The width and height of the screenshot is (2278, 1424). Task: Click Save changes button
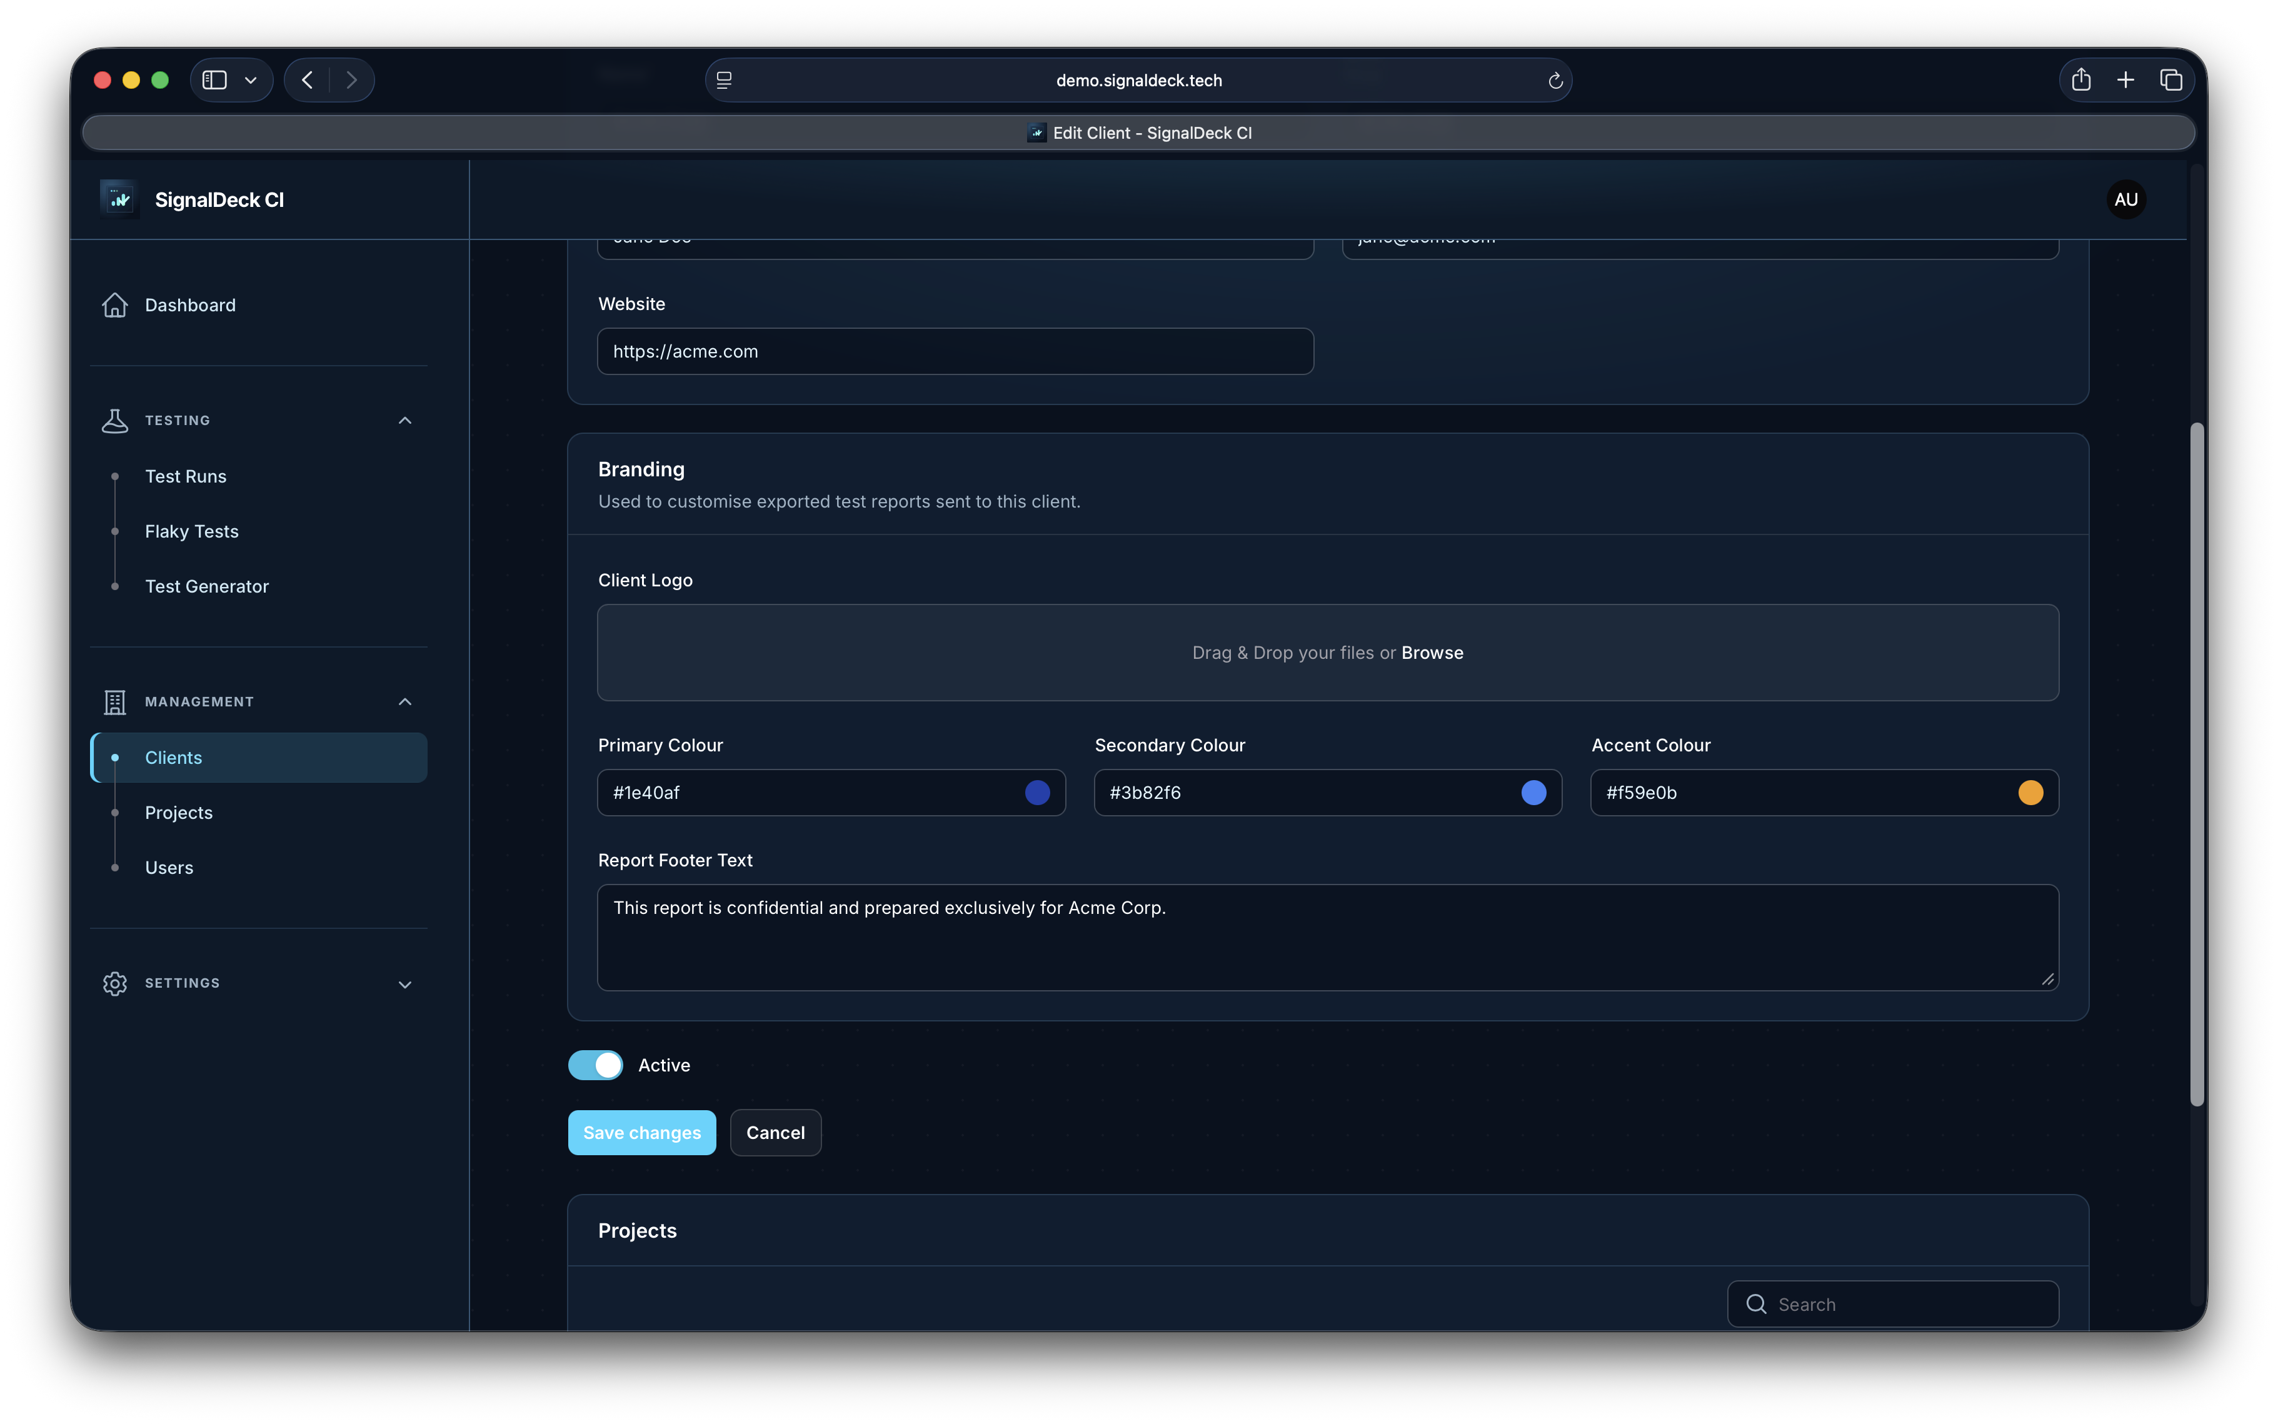coord(642,1132)
